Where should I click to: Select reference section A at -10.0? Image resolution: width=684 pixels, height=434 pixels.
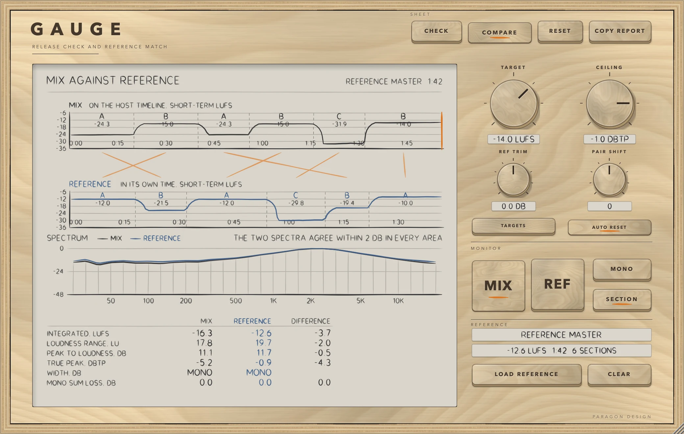click(405, 209)
